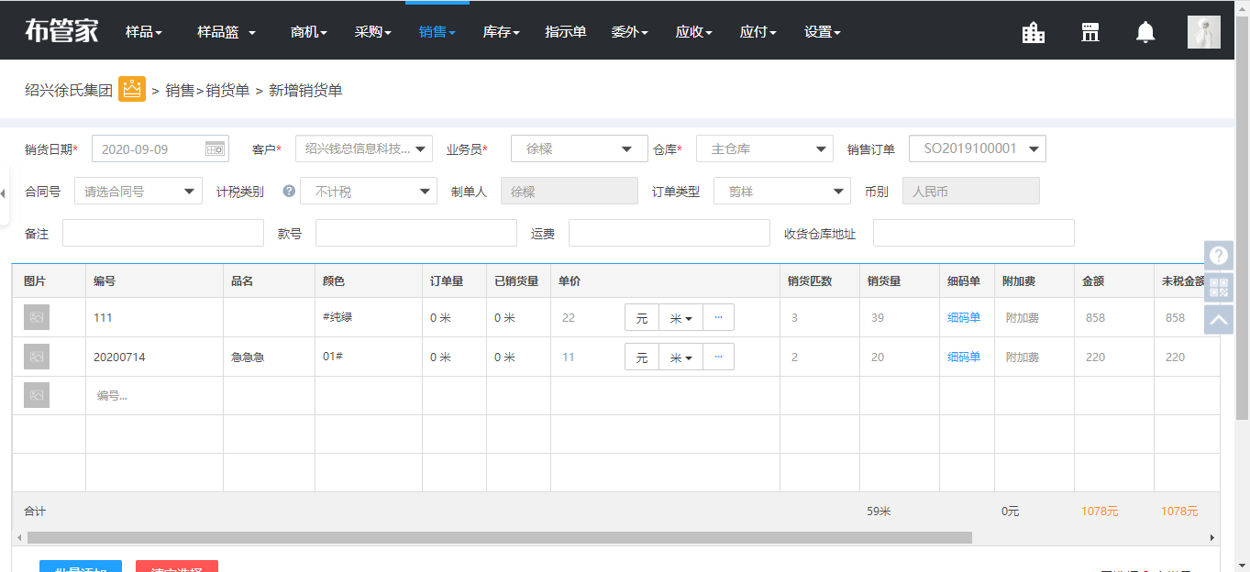
Task: Open 细码单 link in row 111
Action: [x=964, y=317]
